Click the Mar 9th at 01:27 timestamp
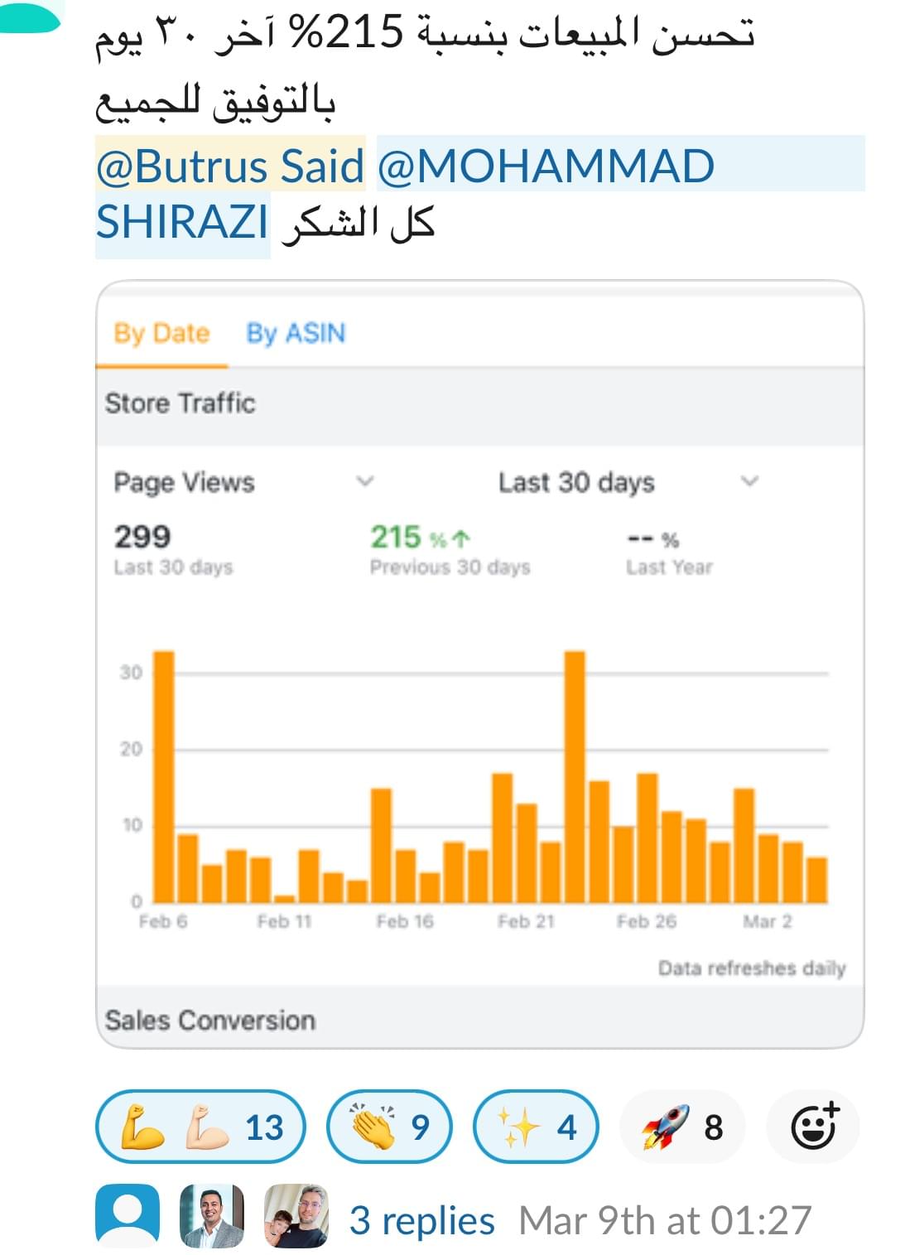The width and height of the screenshot is (905, 1255). [665, 1220]
